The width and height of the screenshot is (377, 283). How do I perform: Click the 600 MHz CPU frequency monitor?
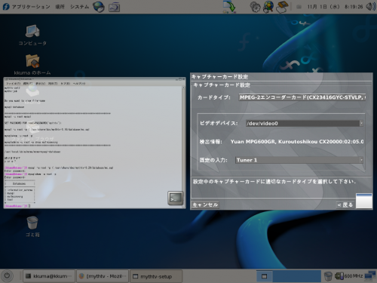pyautogui.click(x=349, y=276)
